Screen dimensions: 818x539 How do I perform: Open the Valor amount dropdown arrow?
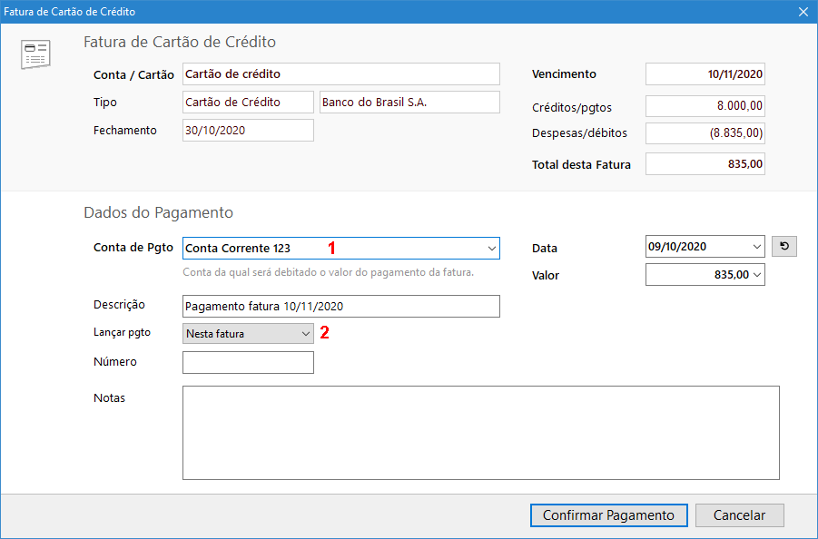(x=757, y=274)
